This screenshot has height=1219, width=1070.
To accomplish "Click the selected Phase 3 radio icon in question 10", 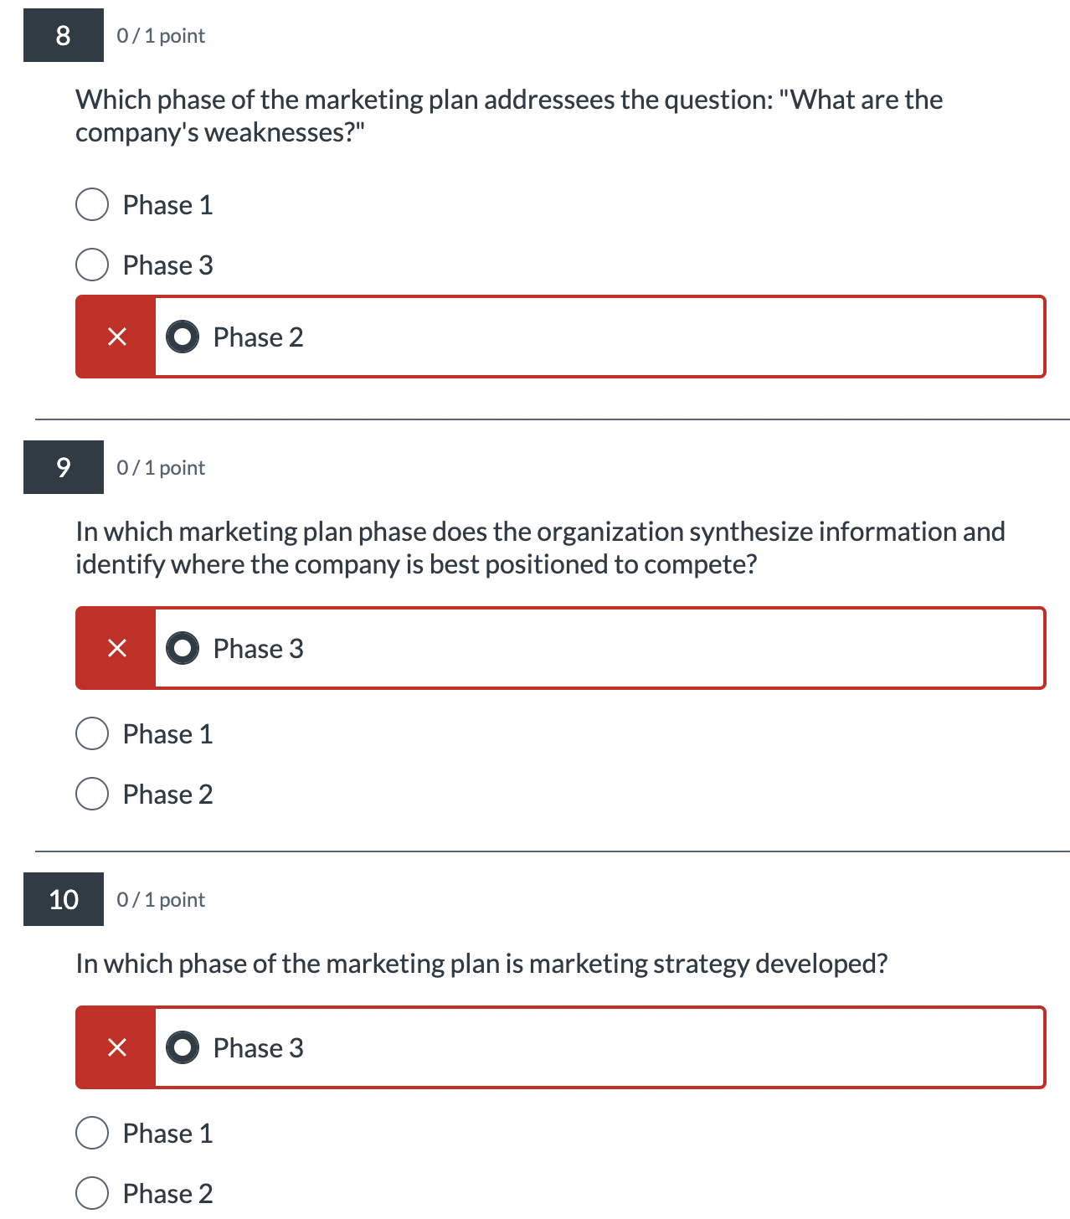I will (182, 1047).
